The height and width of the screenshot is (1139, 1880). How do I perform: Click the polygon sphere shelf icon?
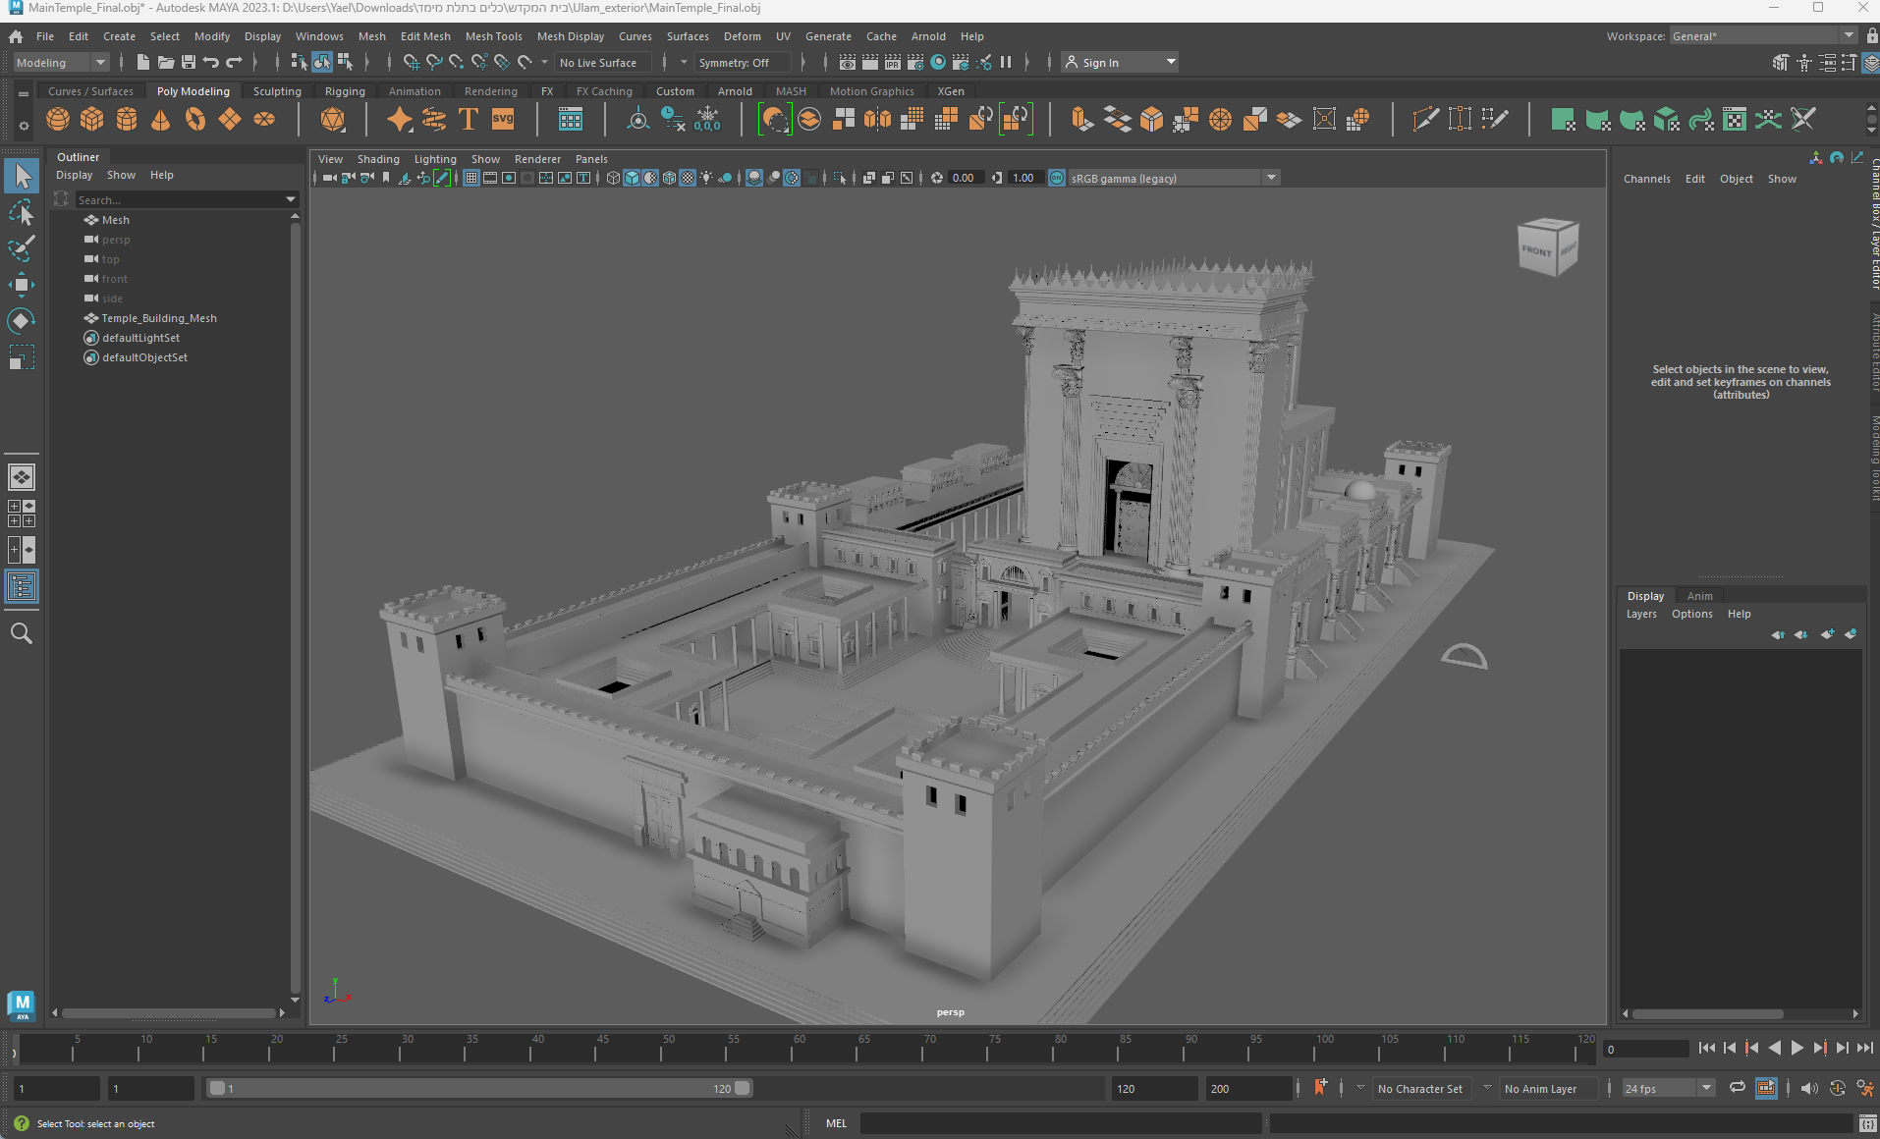pos(58,120)
